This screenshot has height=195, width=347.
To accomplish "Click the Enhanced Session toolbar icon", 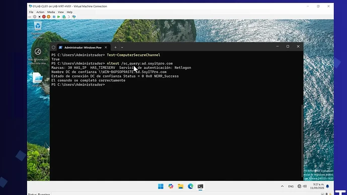I will 74,17.
